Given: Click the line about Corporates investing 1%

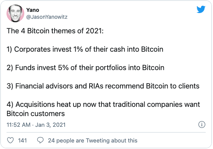Looking at the screenshot, I should pos(85,49).
